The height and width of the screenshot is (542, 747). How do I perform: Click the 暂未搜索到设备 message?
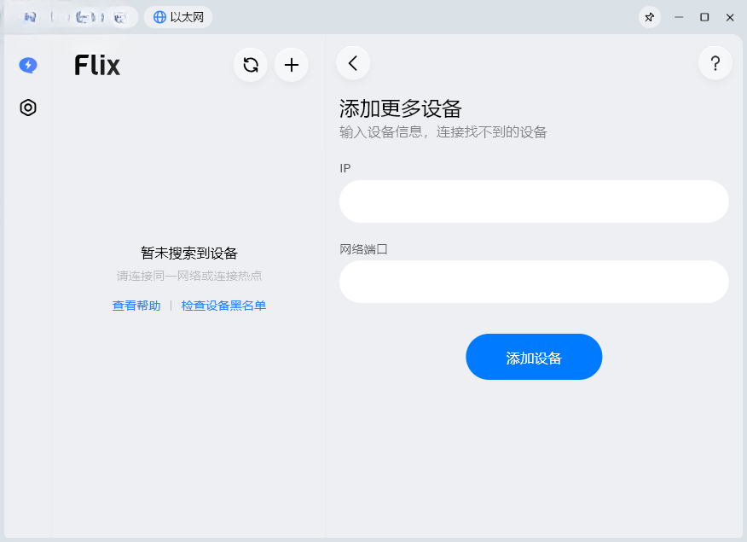coord(189,254)
